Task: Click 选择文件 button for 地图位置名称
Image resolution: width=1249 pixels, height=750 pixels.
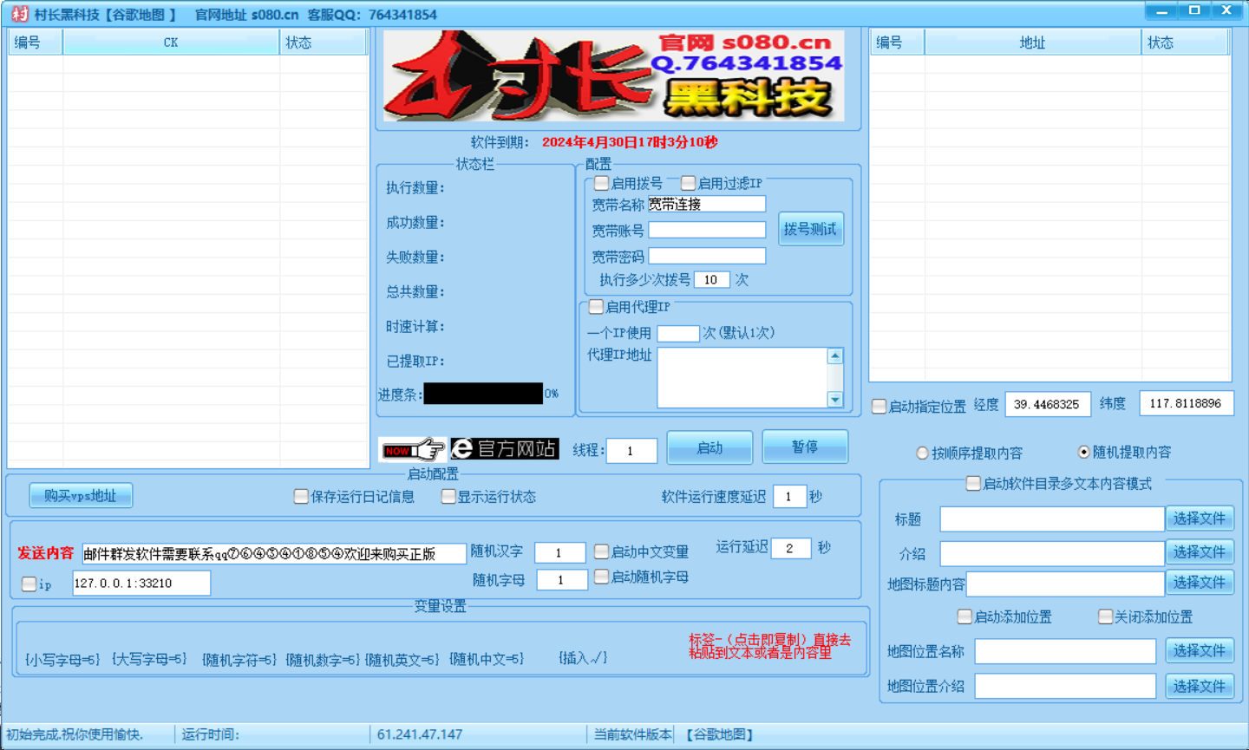Action: (1200, 650)
